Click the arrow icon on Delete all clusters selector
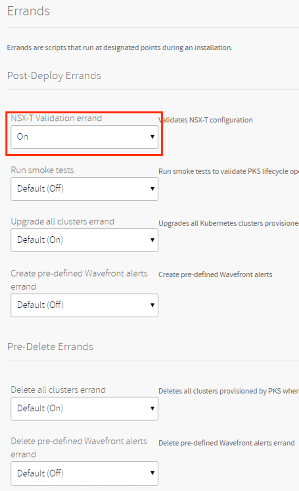Screen dimensions: 299x491 (152, 408)
